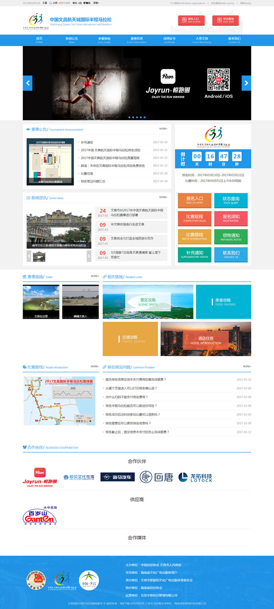Expand MORE+ in the 赛事公告 section
This screenshot has width=274, height=609.
coord(163,129)
